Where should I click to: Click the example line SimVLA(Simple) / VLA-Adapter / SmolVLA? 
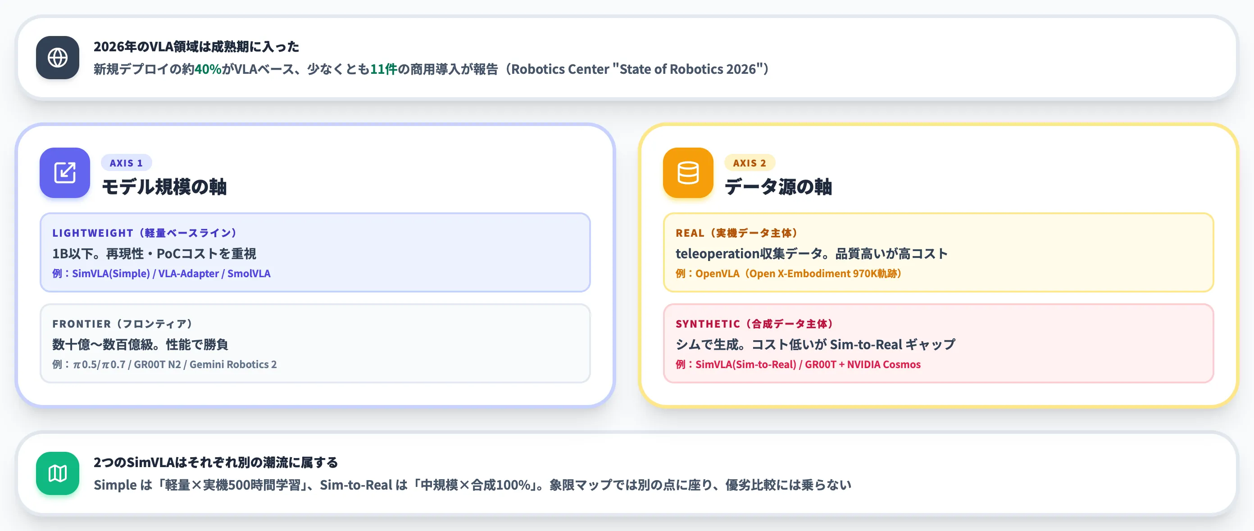(171, 273)
